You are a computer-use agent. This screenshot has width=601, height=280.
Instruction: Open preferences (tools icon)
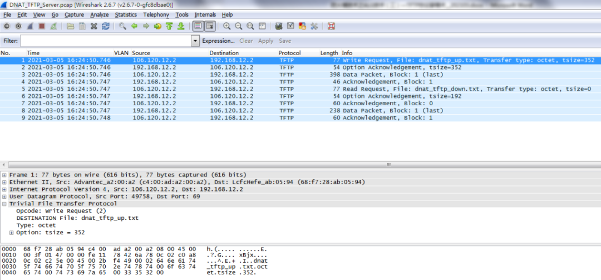click(x=314, y=26)
